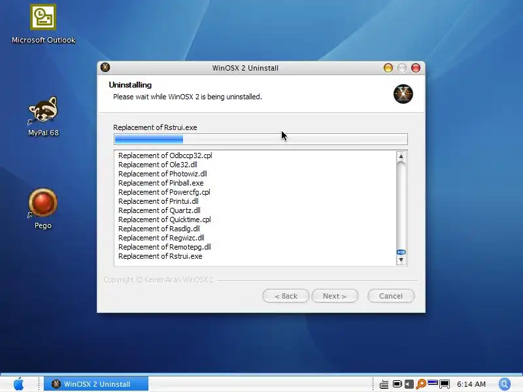Select 'Replacement of Quartz.dll' log line

(x=160, y=210)
